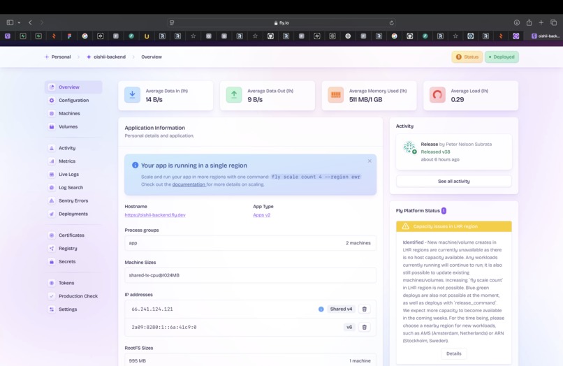The width and height of the screenshot is (563, 366).
Task: Click the Live Logs icon in sidebar
Action: (x=52, y=174)
